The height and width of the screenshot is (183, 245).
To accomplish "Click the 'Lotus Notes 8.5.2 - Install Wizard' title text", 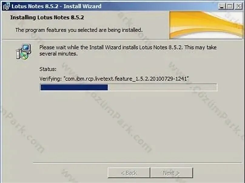I will pos(56,6).
